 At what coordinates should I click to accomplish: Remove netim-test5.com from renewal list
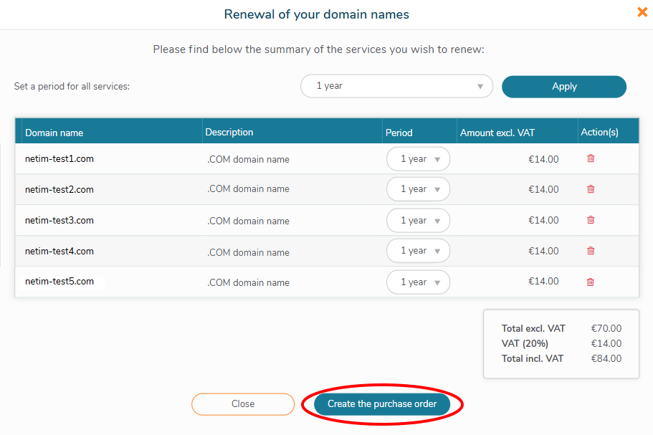pos(591,282)
